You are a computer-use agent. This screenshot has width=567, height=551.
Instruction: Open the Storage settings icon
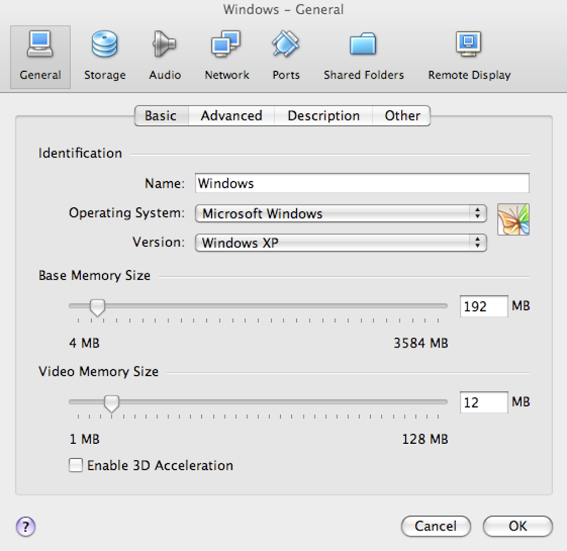pyautogui.click(x=105, y=57)
